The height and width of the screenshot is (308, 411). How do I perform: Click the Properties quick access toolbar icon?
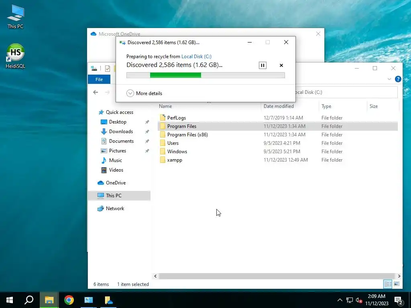click(x=108, y=69)
